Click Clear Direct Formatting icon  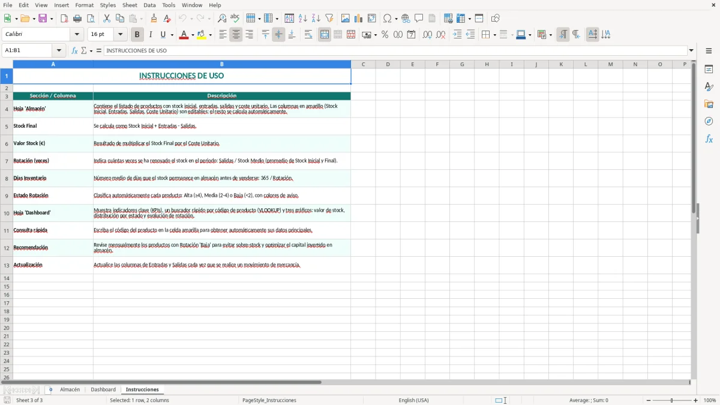tap(167, 19)
